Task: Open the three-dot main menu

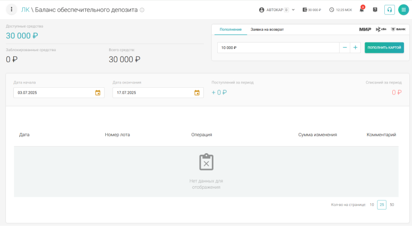Action: 12,10
